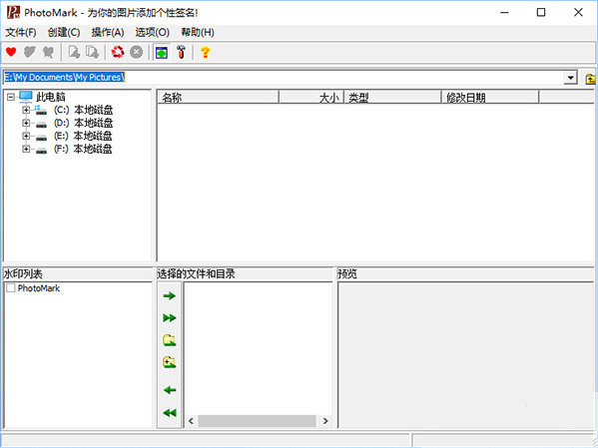Sort files by 修改日期 column header
This screenshot has height=448, width=598.
(x=490, y=97)
